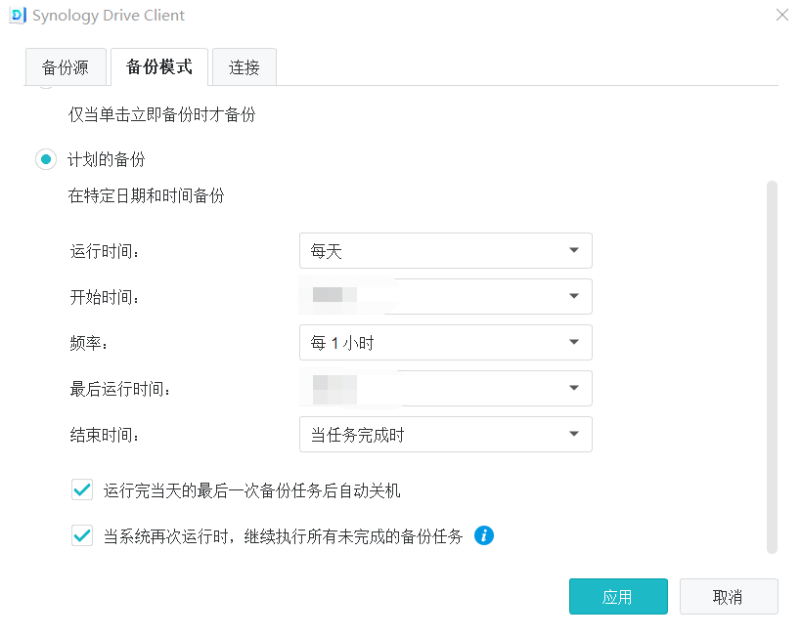Open the 结束时间 dropdown showing 当任务完成时
The height and width of the screenshot is (637, 801).
pos(445,435)
